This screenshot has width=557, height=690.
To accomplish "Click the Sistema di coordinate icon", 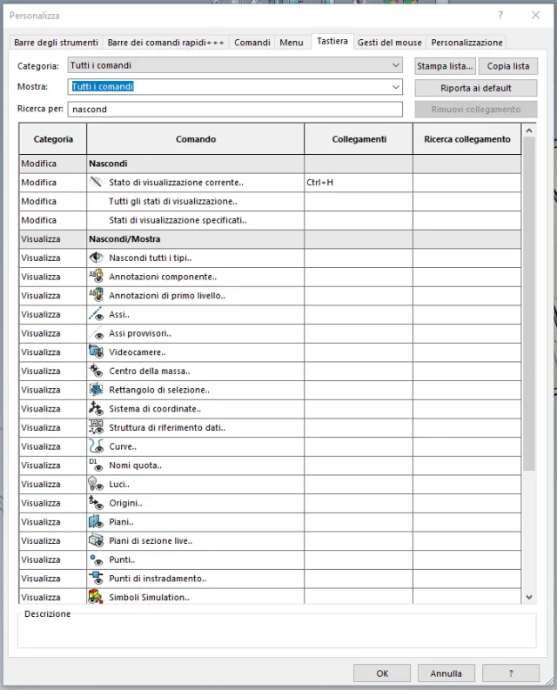I will [96, 409].
